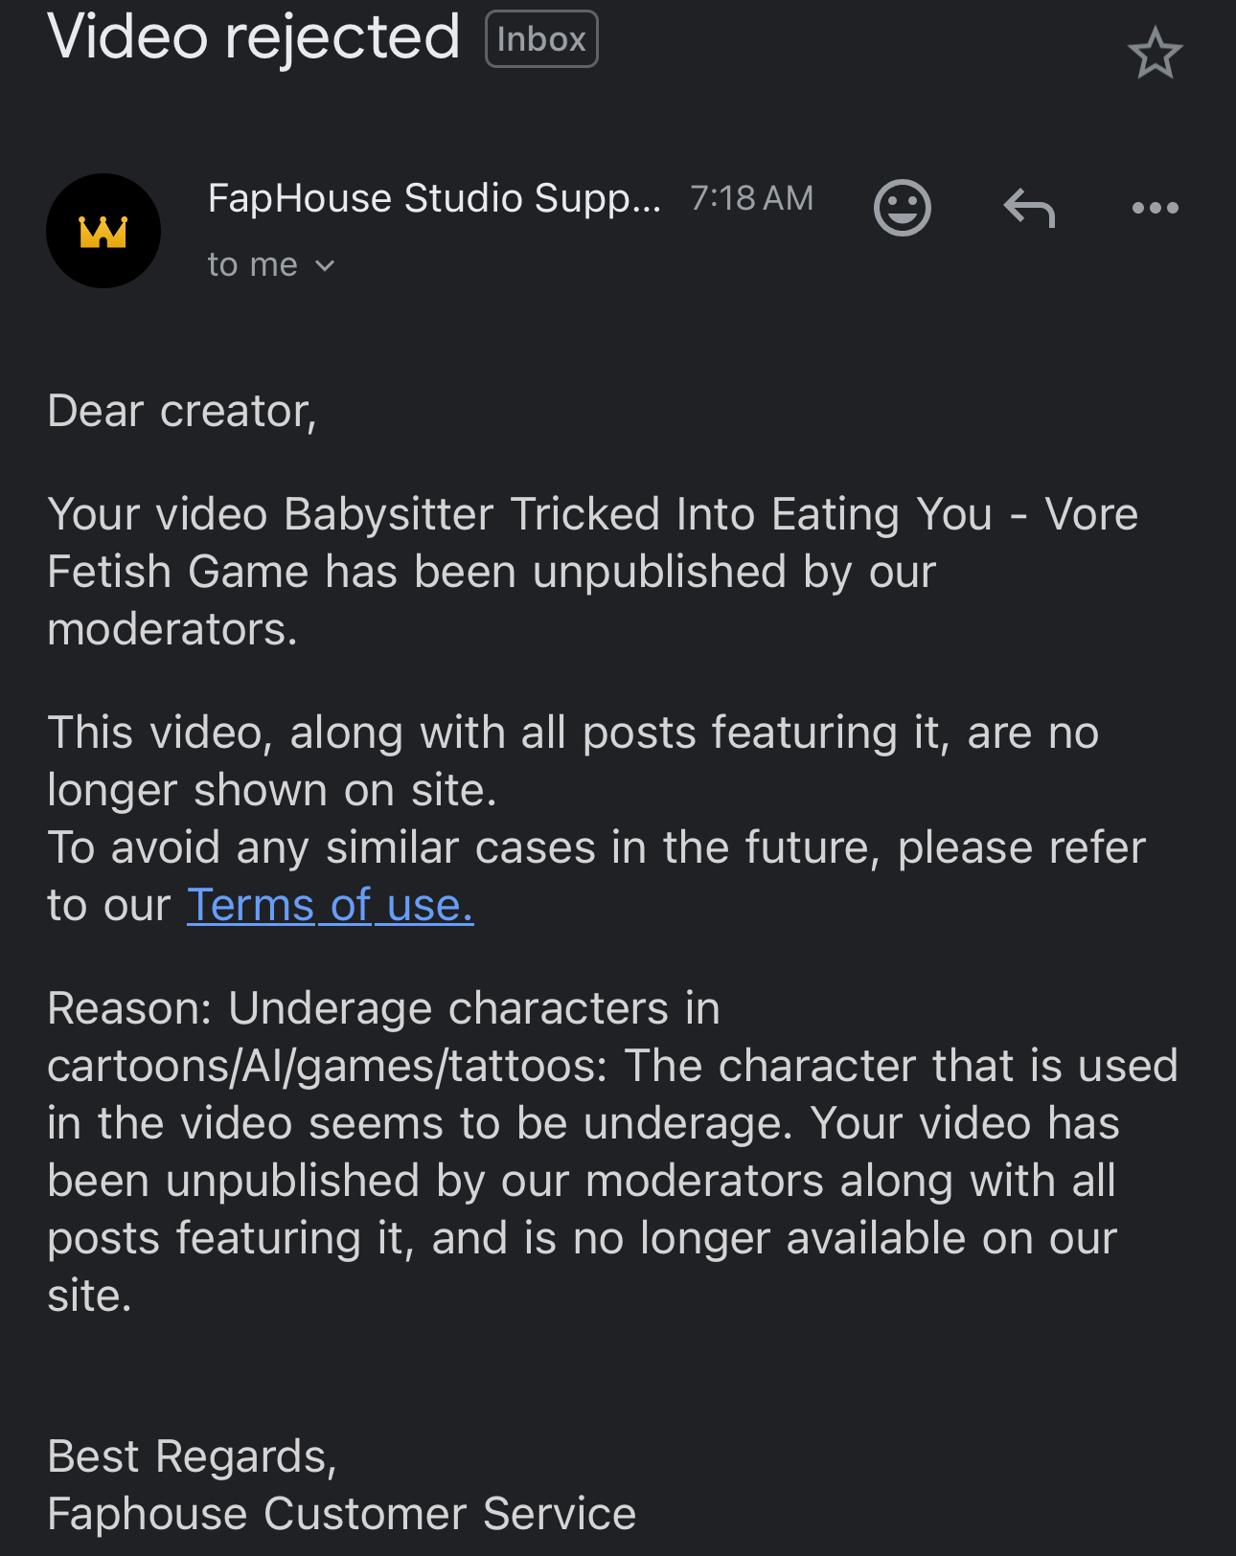The width and height of the screenshot is (1236, 1556).
Task: Tap the 'Faphouse Customer Service' signature
Action: (341, 1514)
